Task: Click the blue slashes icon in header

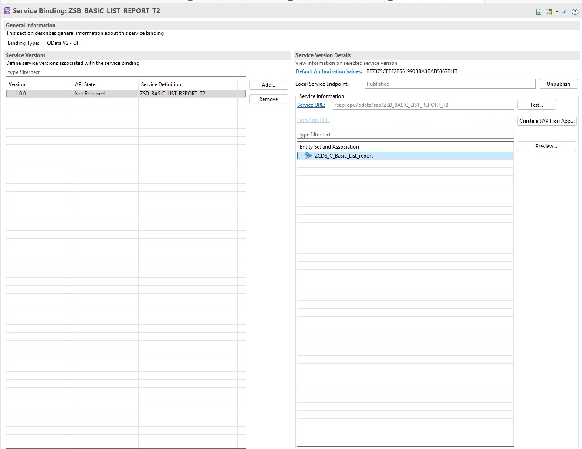Action: (565, 12)
